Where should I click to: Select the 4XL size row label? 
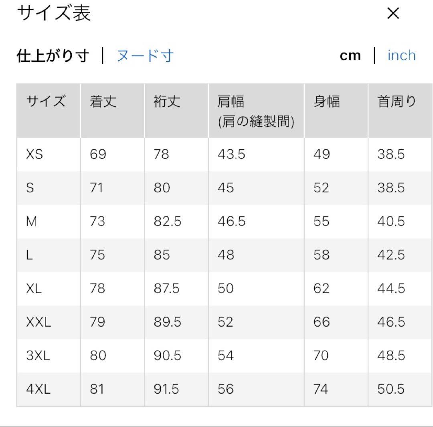point(38,389)
